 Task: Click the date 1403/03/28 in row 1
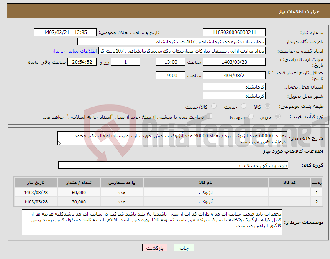[x=36, y=193]
